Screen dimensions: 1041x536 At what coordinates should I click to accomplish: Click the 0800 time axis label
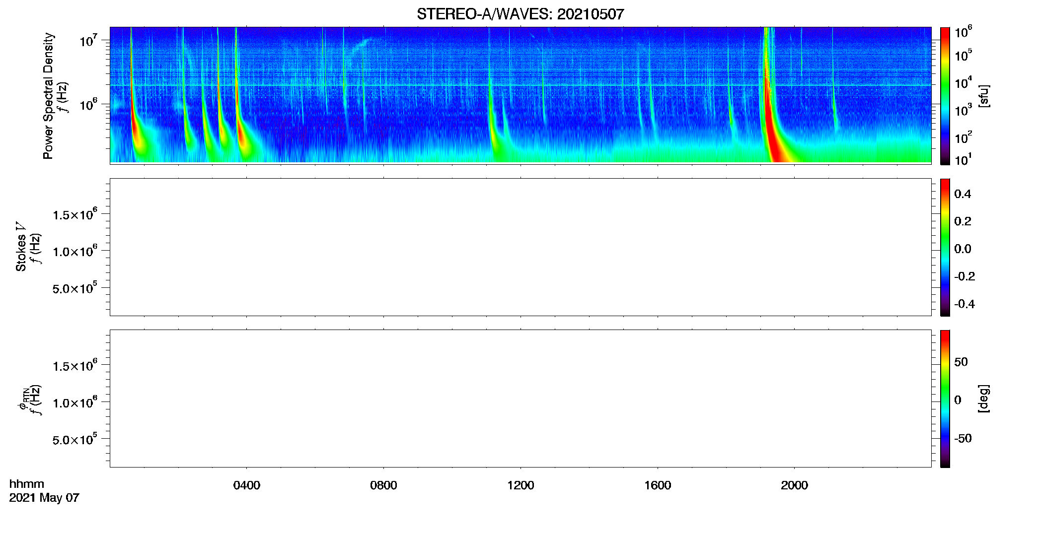click(x=383, y=485)
